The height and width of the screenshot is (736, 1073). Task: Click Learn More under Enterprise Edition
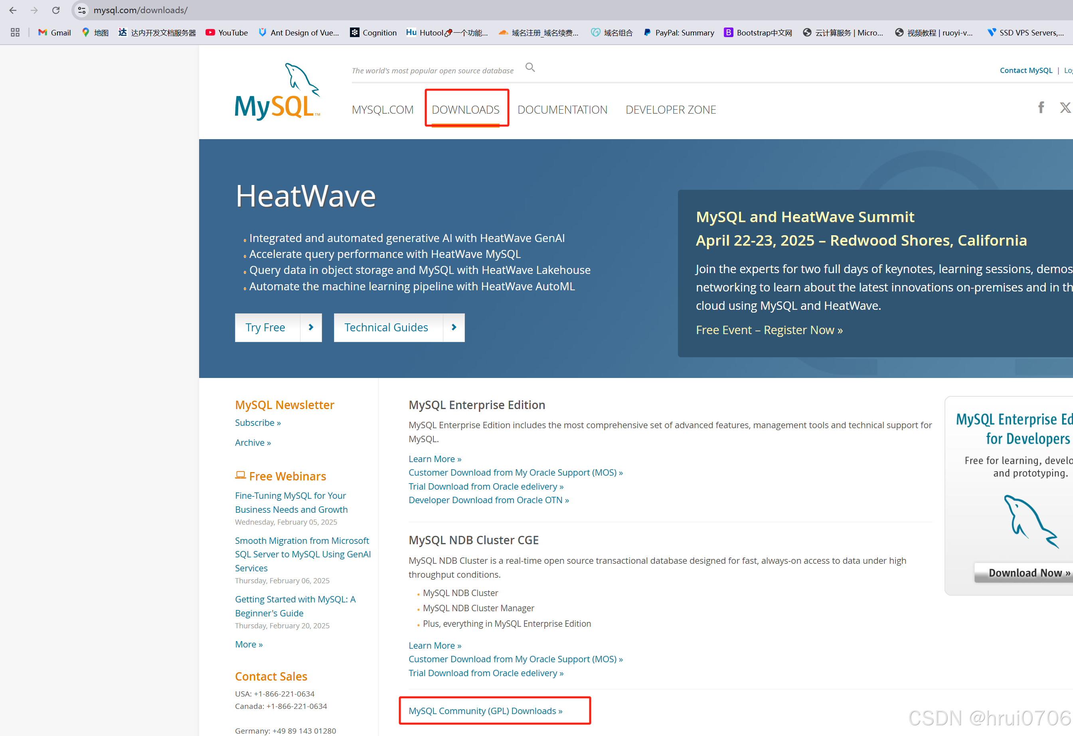(x=435, y=459)
